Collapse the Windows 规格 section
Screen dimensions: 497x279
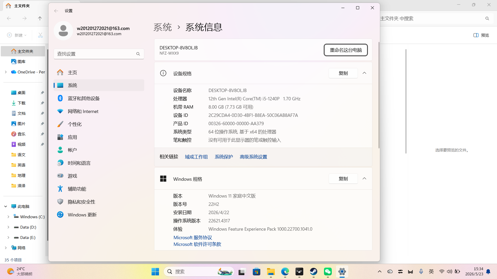click(364, 179)
